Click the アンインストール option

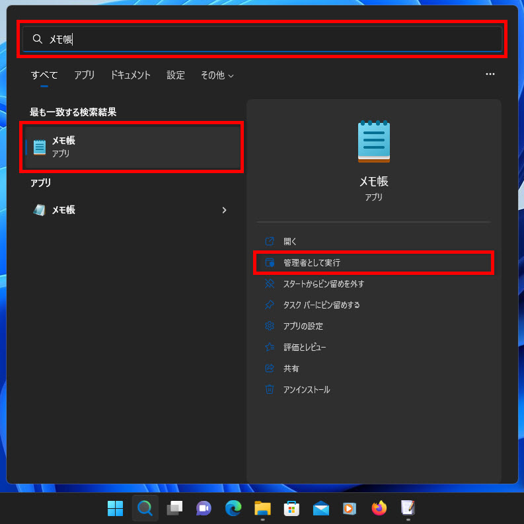(306, 390)
